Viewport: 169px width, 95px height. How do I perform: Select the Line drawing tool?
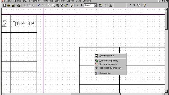130,5
